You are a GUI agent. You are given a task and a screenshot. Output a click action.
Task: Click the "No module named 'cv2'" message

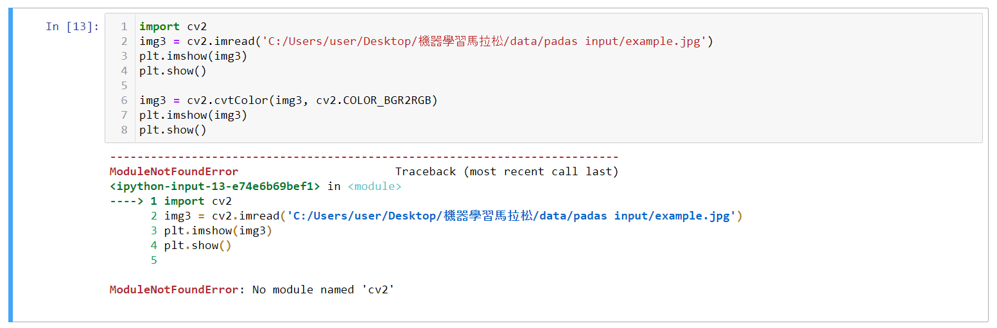pyautogui.click(x=323, y=289)
